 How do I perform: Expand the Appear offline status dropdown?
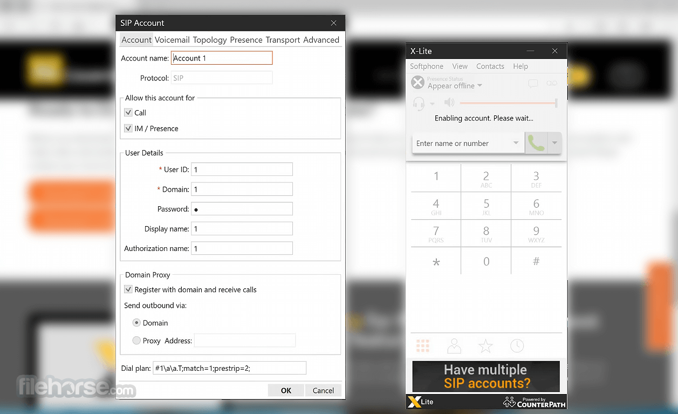tap(480, 86)
